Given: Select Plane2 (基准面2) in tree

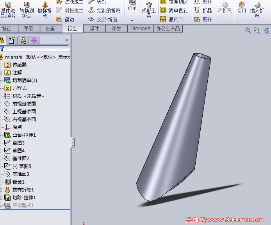Looking at the screenshot, I should (x=17, y=159).
